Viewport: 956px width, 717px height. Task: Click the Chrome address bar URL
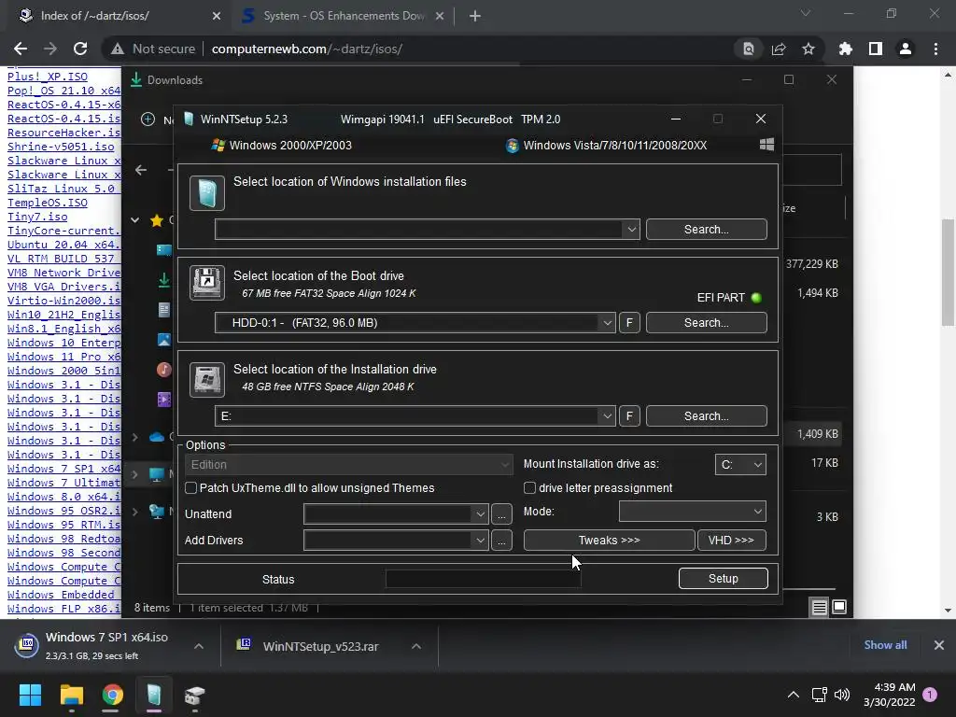coord(306,49)
